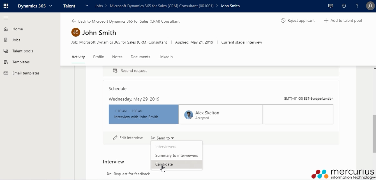Click the John Smith breadcrumb item
The height and width of the screenshot is (180, 376).
tap(230, 6)
